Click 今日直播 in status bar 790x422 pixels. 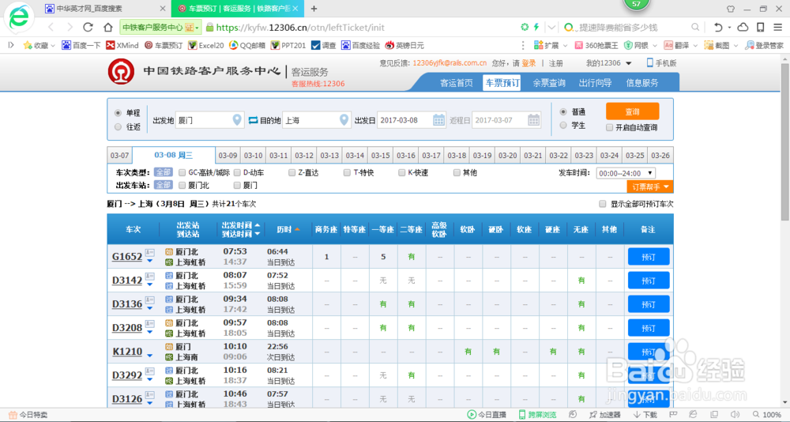click(487, 414)
